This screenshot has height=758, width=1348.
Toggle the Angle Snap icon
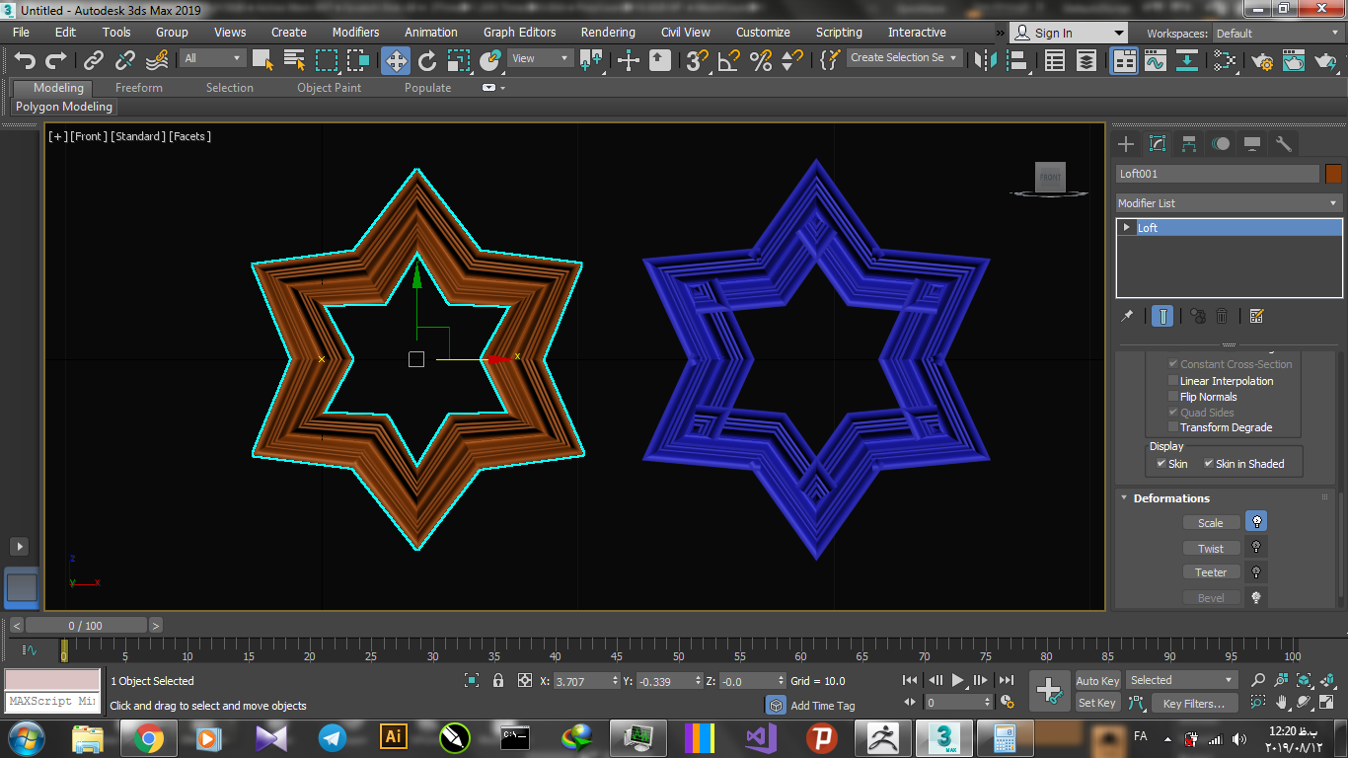(728, 61)
